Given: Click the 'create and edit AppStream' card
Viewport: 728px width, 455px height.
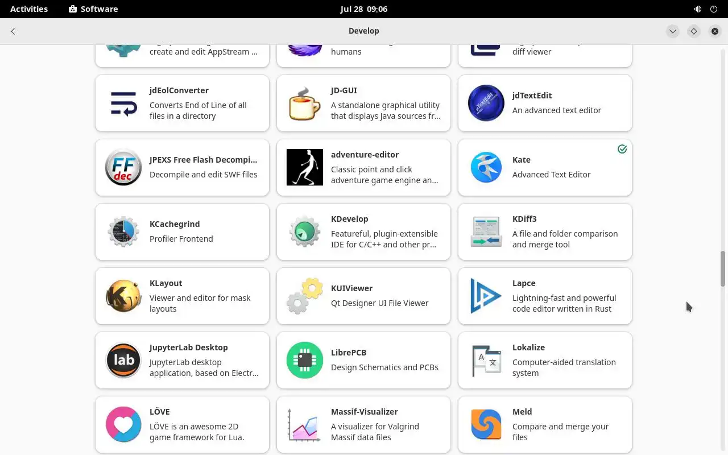Looking at the screenshot, I should coord(182,56).
